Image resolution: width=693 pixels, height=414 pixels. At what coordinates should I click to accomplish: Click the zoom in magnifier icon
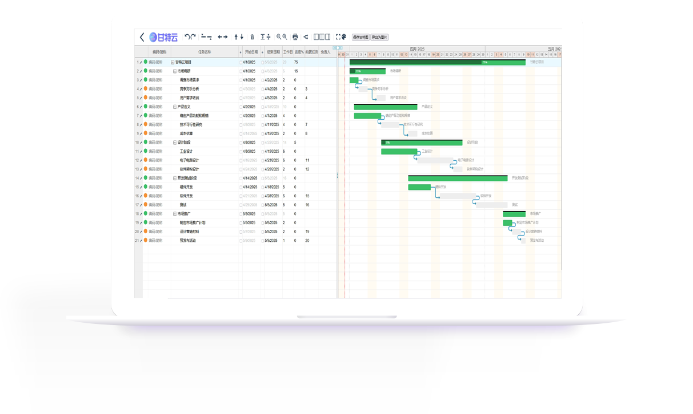285,37
